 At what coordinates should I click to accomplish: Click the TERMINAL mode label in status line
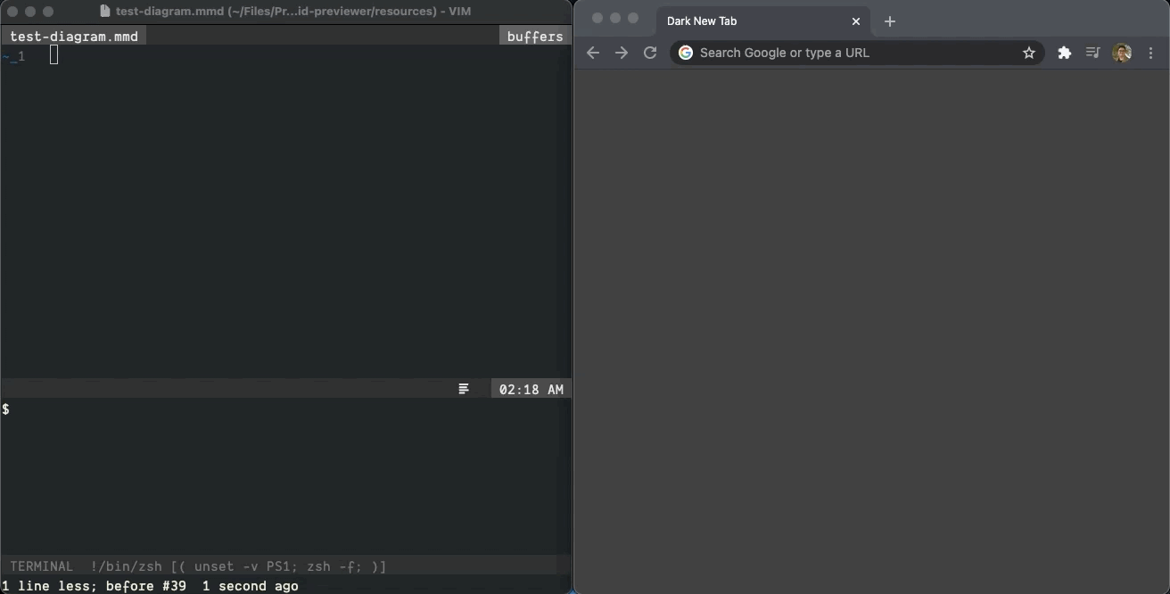click(41, 566)
